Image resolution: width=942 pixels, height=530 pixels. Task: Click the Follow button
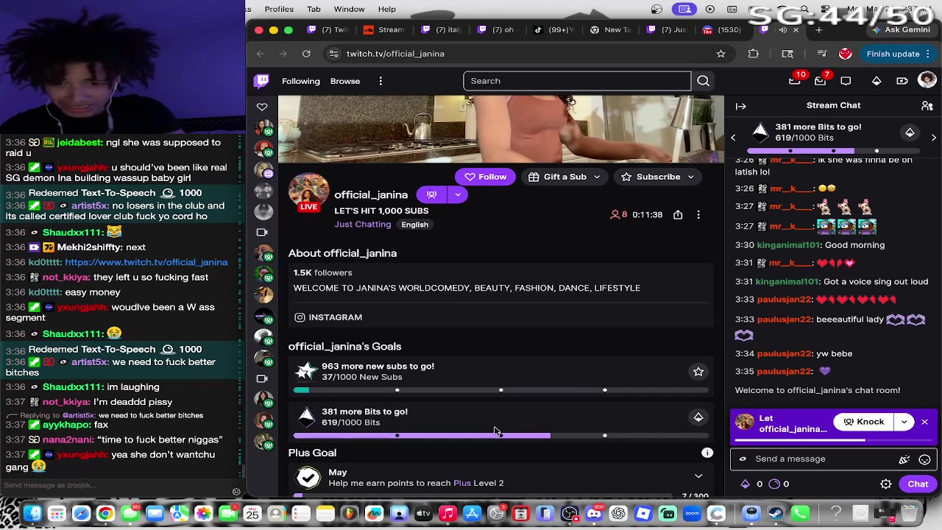pyautogui.click(x=485, y=177)
